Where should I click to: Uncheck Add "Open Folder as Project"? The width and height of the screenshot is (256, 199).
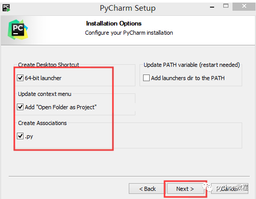[20, 107]
